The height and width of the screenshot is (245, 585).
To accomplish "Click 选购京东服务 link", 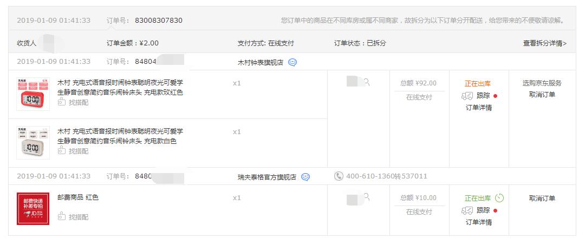I will point(542,83).
